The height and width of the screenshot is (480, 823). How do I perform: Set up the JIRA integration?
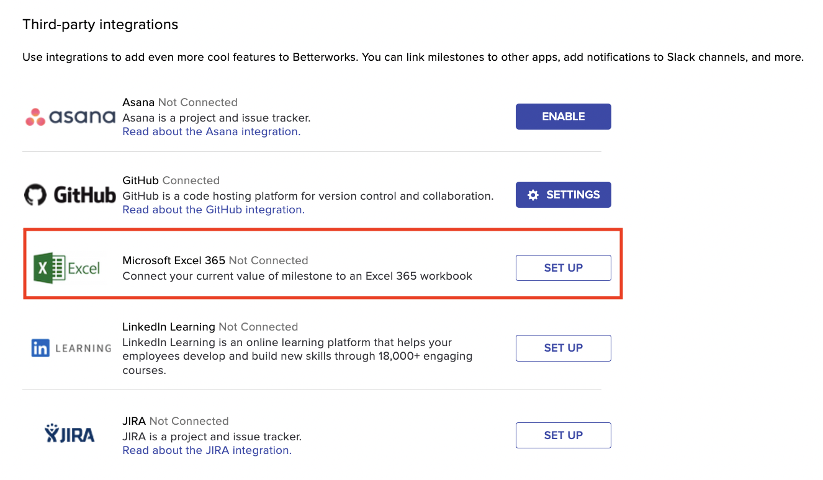click(x=563, y=435)
